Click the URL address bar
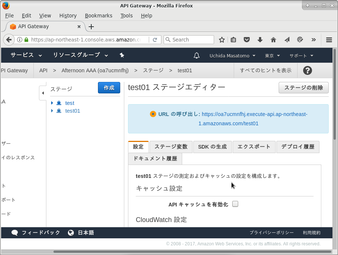This screenshot has height=255, width=338. coord(86,40)
